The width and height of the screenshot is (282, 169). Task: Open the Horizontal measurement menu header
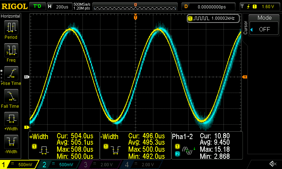11,16
